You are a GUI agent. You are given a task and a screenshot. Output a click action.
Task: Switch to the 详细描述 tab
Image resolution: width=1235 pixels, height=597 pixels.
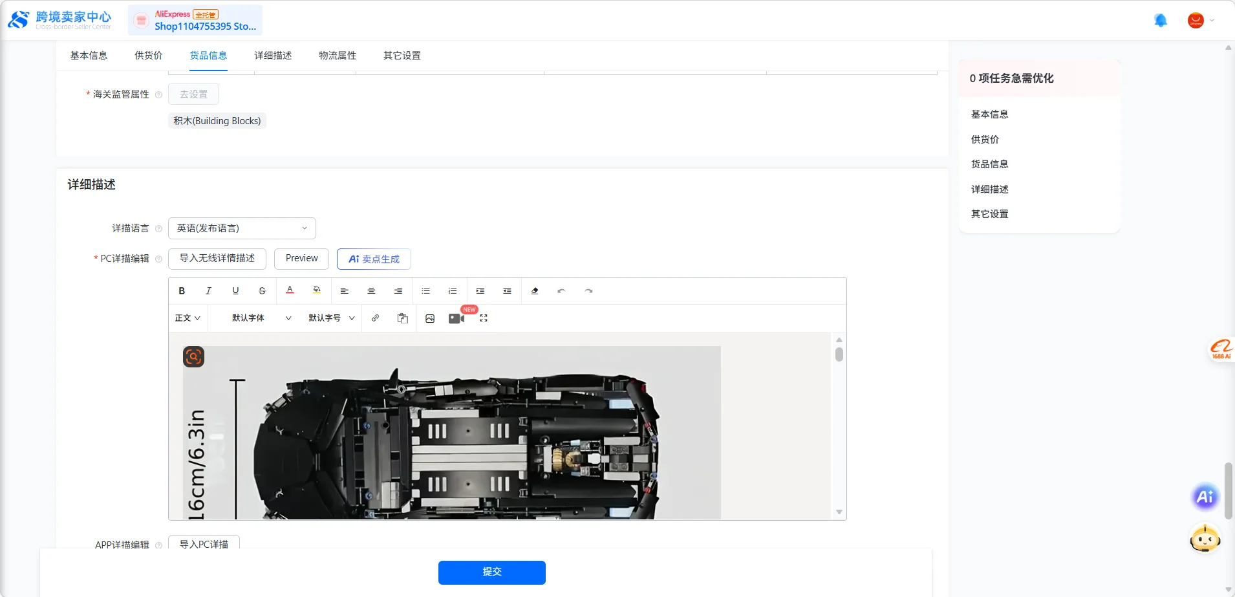273,56
